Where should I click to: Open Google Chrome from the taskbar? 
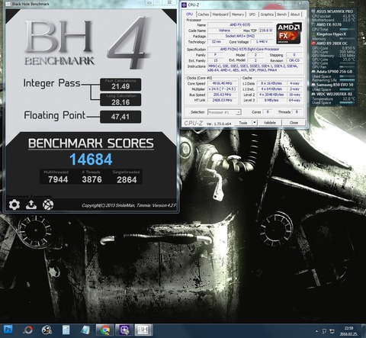104,330
